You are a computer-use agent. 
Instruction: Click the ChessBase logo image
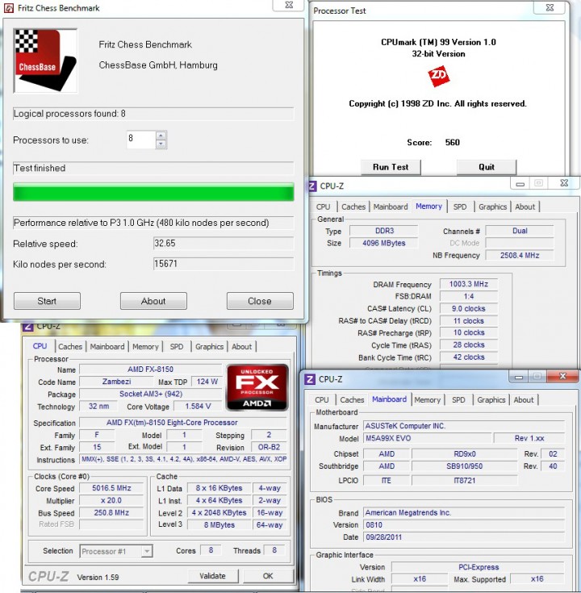click(45, 61)
